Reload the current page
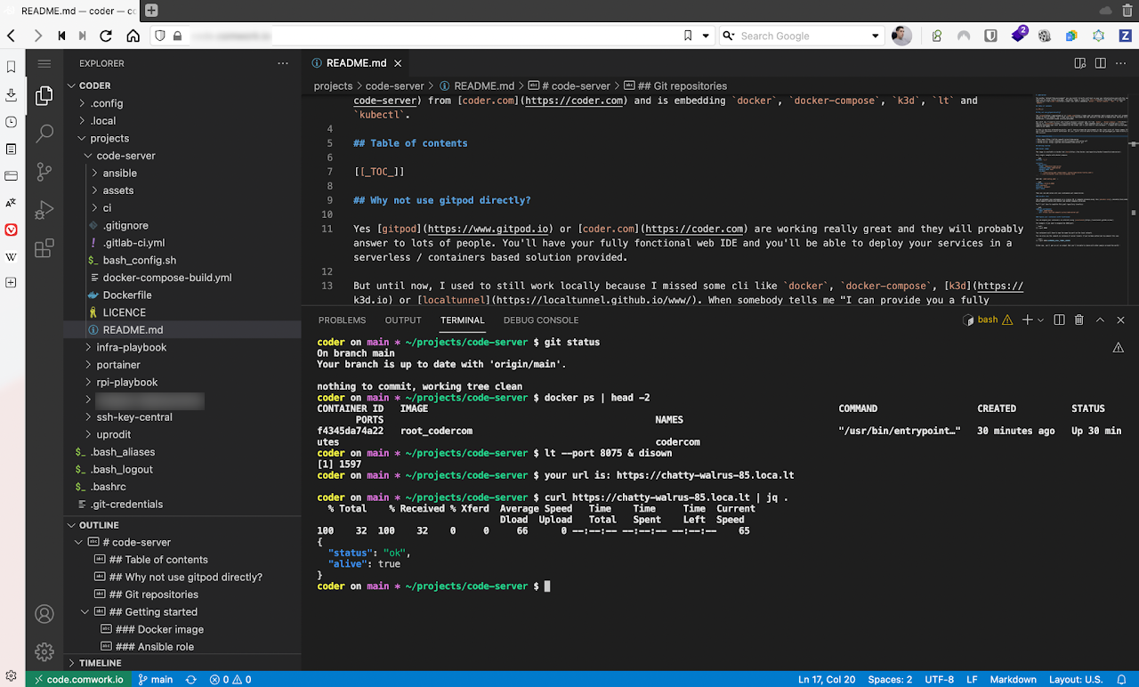The height and width of the screenshot is (687, 1139). [x=106, y=36]
